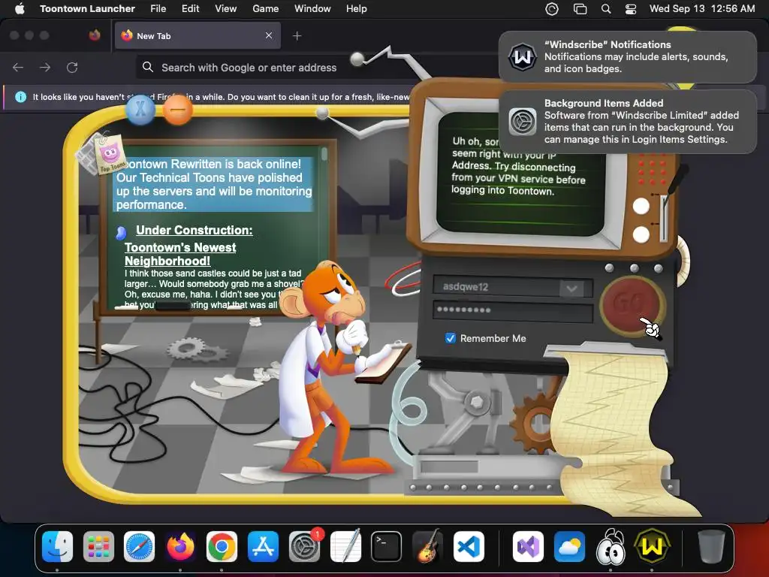Open the Toontown's Newest Neighborhood headline link
Screen dimensions: 769x577
tap(180, 254)
